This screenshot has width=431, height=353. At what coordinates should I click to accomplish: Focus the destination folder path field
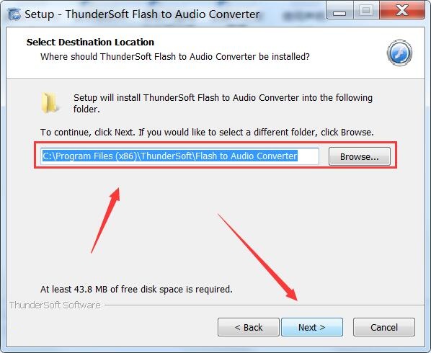(x=179, y=156)
